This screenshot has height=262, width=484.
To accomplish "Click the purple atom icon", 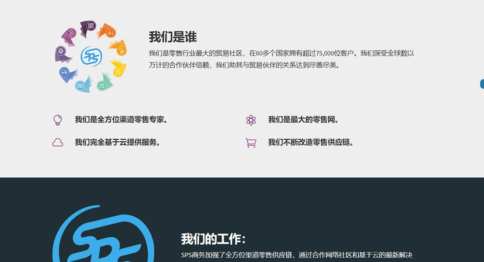I will tap(251, 120).
